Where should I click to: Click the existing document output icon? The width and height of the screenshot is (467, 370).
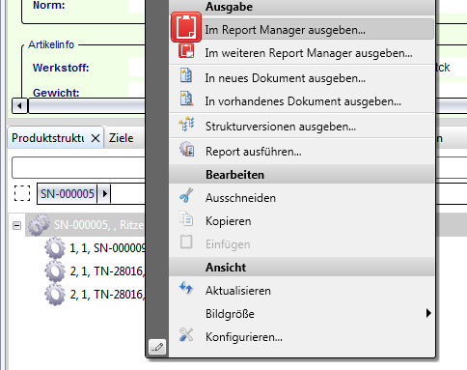point(186,99)
